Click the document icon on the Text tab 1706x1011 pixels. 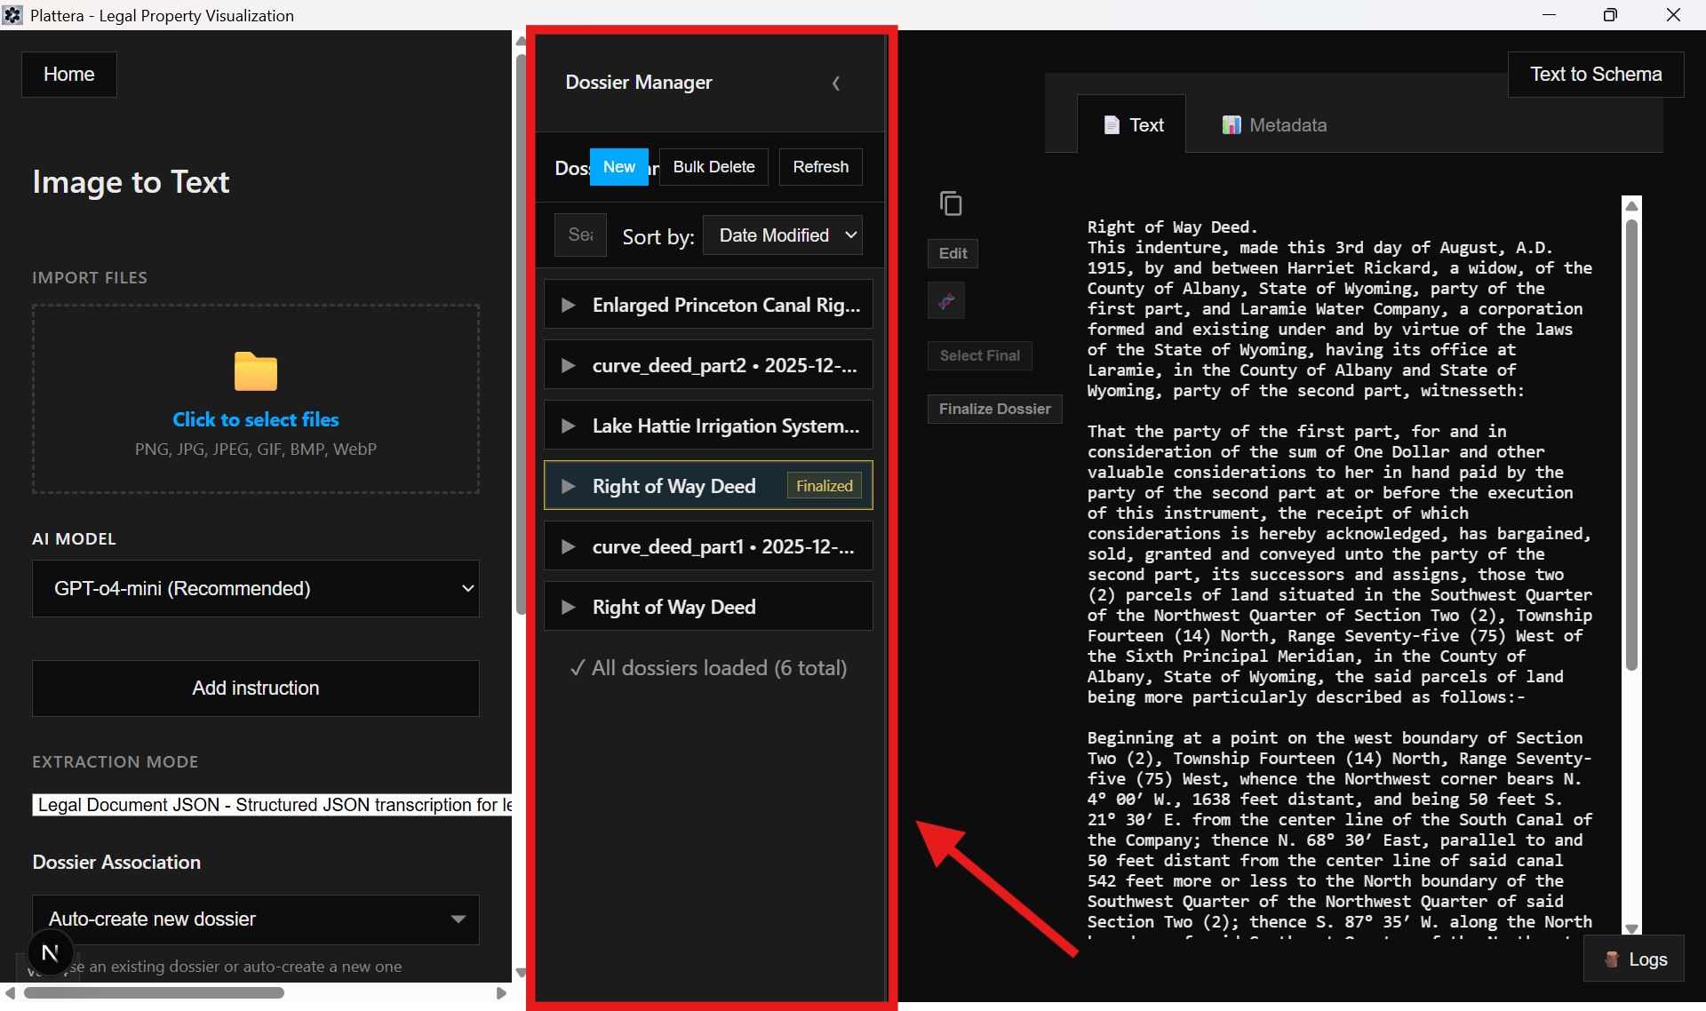click(x=1112, y=124)
